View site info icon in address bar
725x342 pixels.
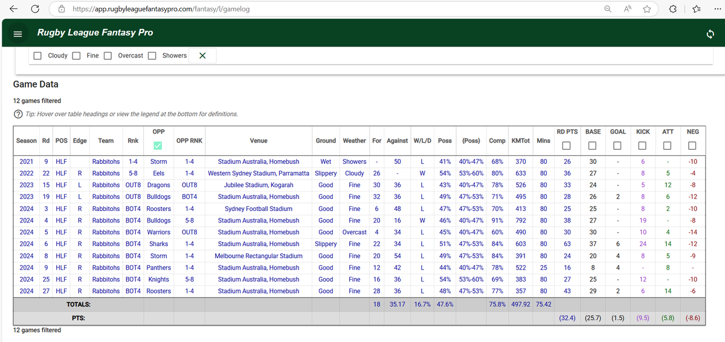[62, 9]
